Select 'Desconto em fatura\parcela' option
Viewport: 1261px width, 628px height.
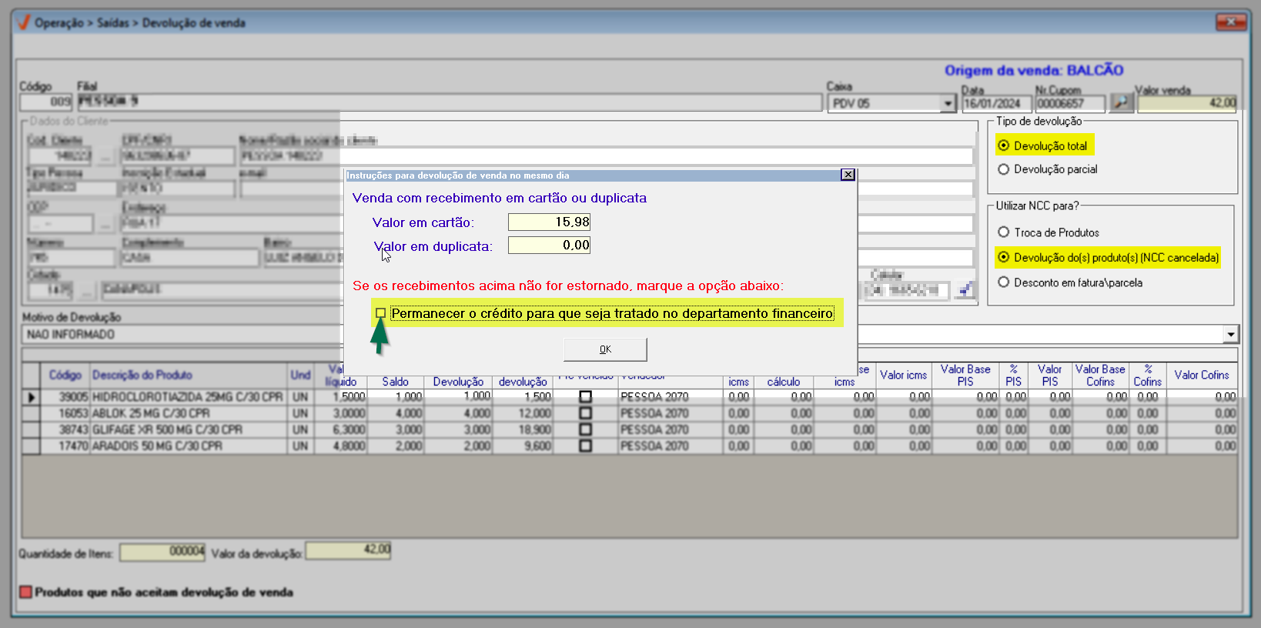coord(1004,282)
